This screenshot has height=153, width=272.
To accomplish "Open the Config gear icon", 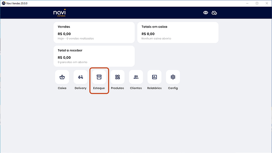I will (x=173, y=77).
